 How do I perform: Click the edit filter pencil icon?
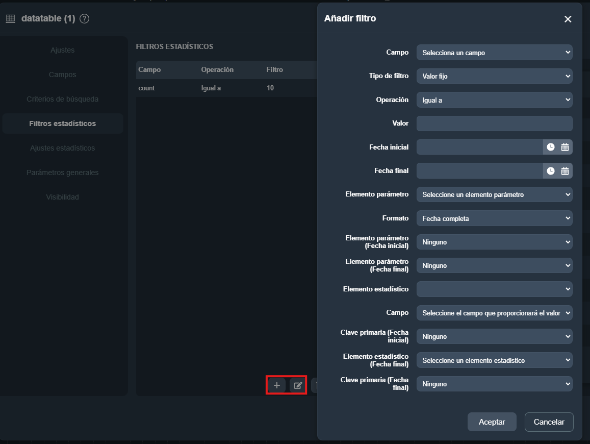(x=298, y=385)
